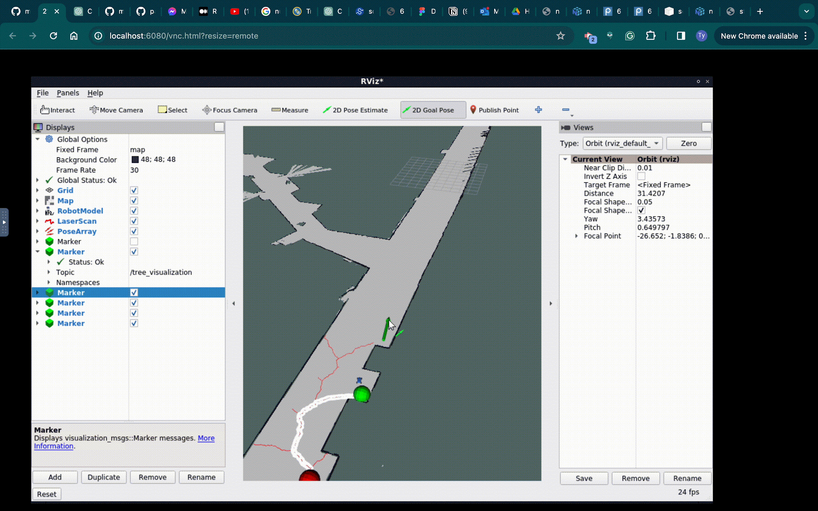
Task: Select the Interact tool
Action: pos(58,110)
